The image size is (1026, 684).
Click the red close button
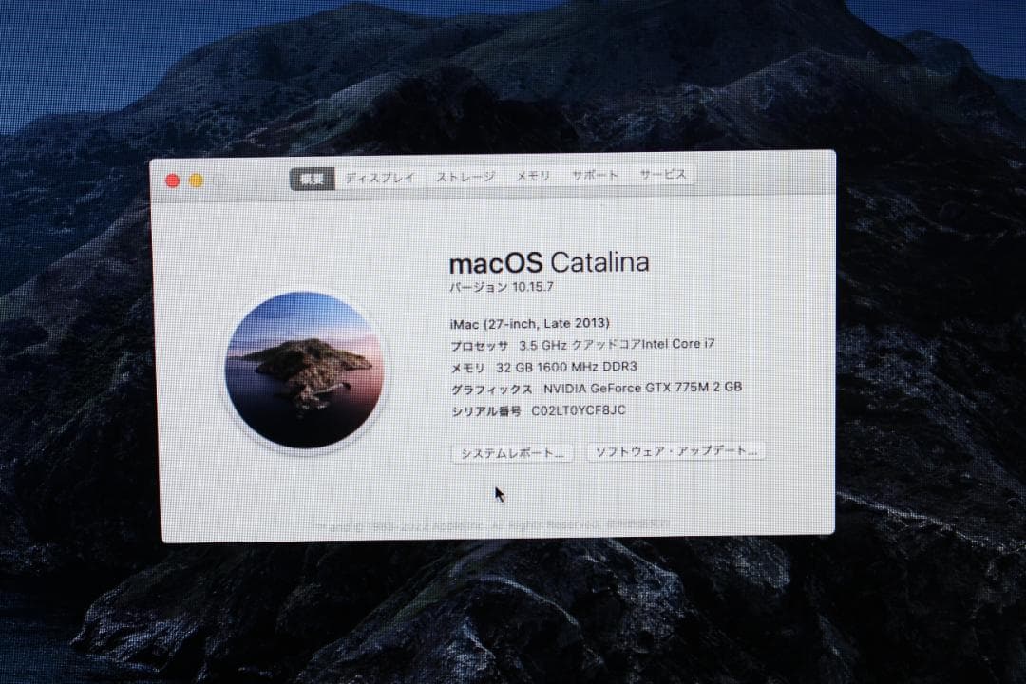[x=172, y=179]
